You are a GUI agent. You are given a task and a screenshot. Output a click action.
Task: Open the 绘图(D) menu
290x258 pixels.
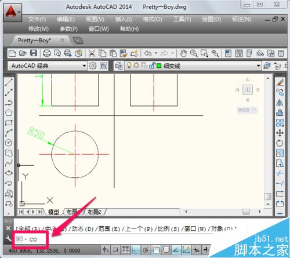pyautogui.click(x=211, y=19)
